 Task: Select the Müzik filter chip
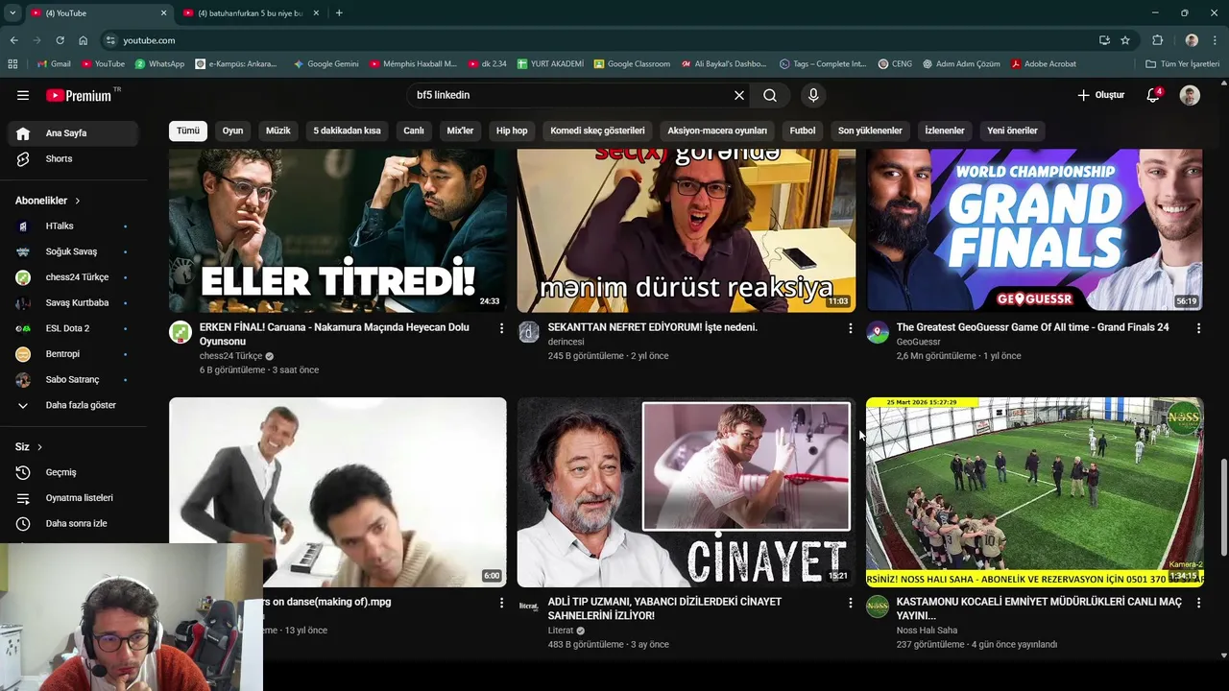coord(278,131)
